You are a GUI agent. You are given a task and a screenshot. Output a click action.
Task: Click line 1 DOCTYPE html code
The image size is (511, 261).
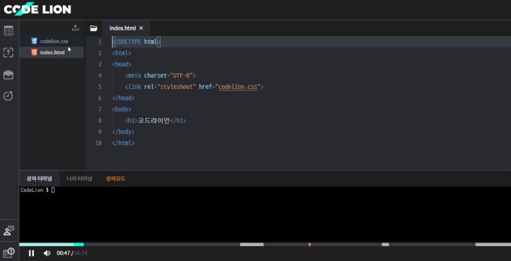tap(136, 42)
